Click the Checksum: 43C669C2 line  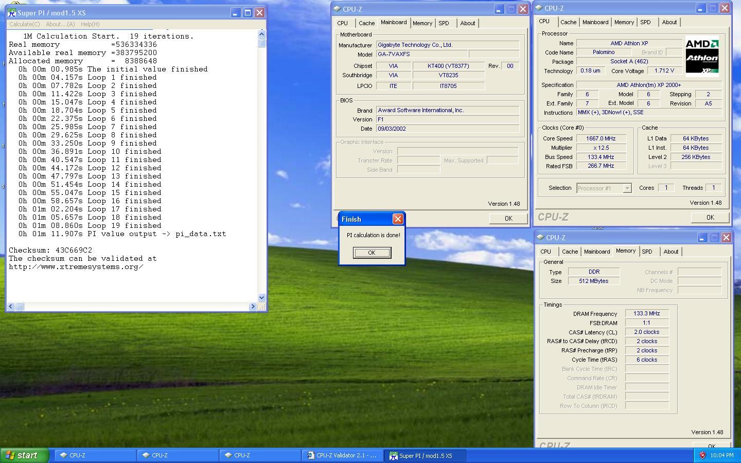tap(50, 250)
